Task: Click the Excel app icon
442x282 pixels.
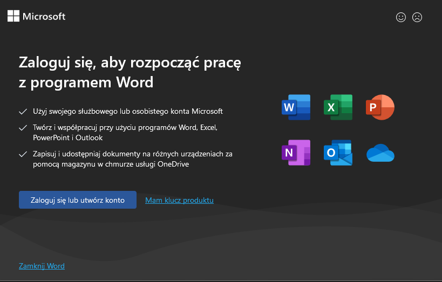Action: (x=338, y=107)
